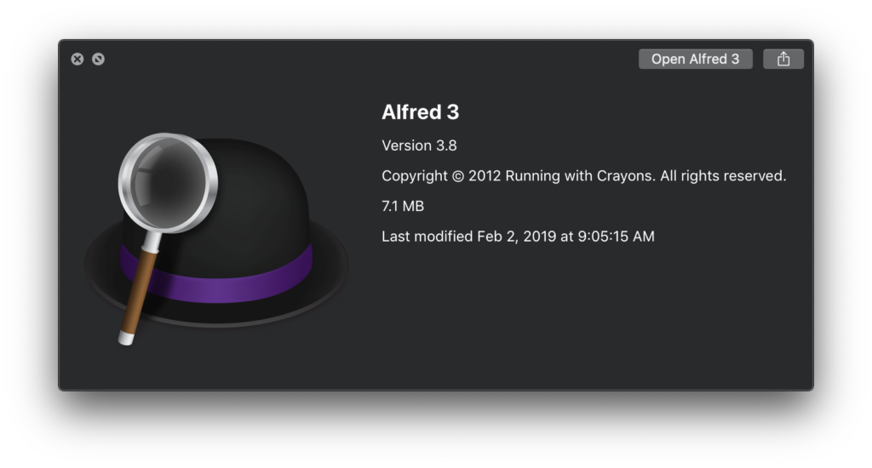Click the disabled full-screen circle icon
Screen dimensions: 872x468
99,59
